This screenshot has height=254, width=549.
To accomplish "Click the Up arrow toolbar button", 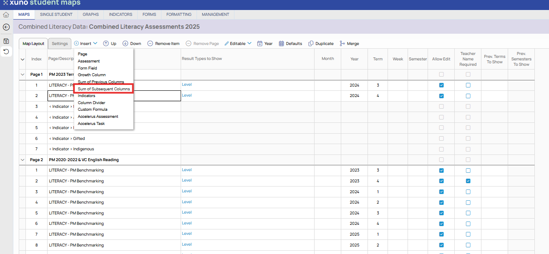I will pos(110,43).
